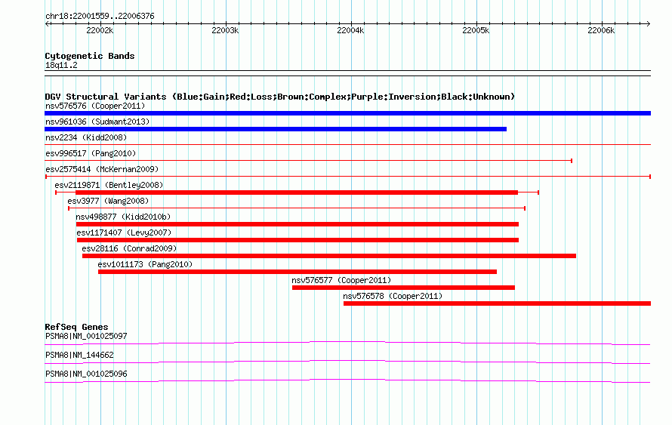Click the PSMA8|NM_001025097 gene label
672x425 pixels.
pos(86,337)
